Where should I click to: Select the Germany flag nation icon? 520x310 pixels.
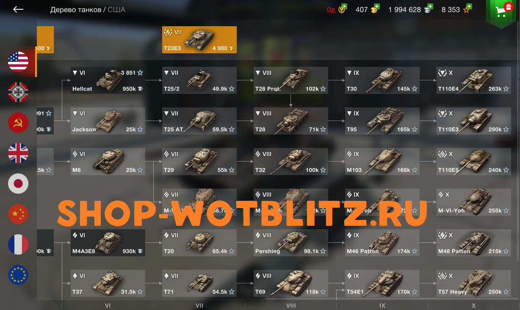[x=18, y=92]
